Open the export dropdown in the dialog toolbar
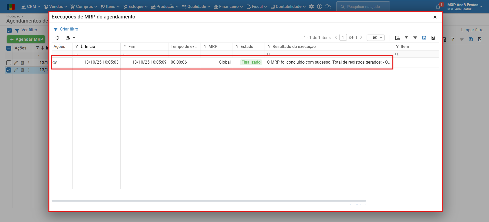 (70, 38)
